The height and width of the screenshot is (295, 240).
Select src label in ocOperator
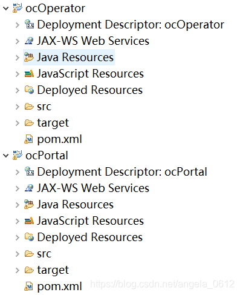coord(44,107)
